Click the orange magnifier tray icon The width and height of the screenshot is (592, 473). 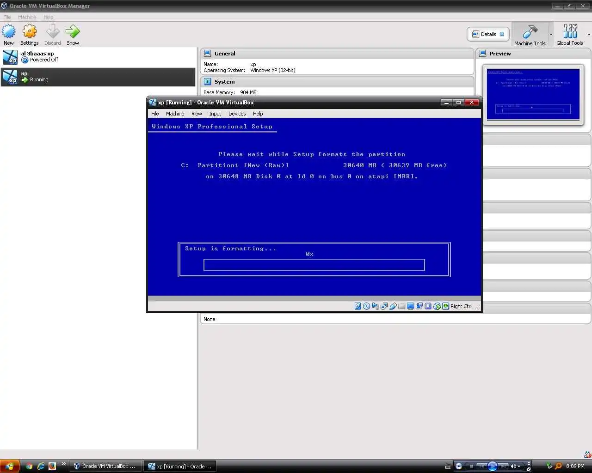[558, 466]
